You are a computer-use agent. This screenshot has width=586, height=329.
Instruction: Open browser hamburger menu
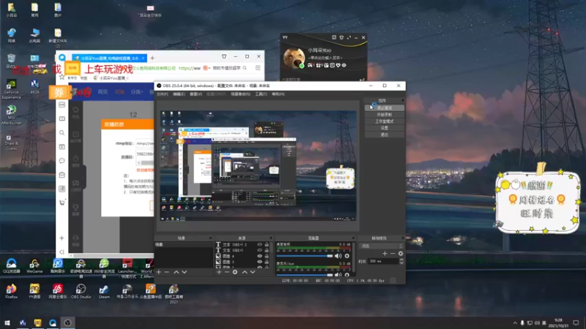coord(258,68)
